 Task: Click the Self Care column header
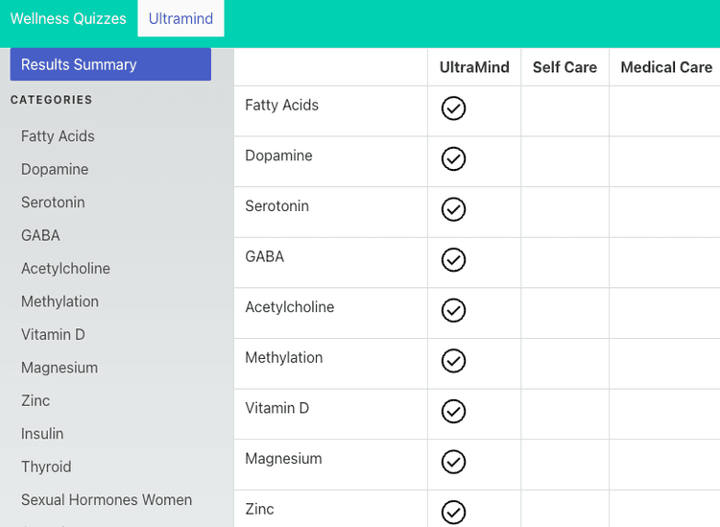(564, 67)
